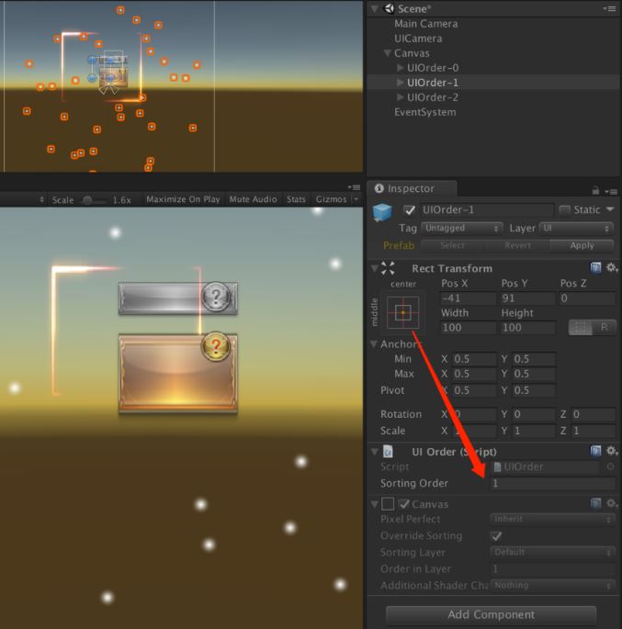Click the anchor preset box in Rect Transform
Image resolution: width=622 pixels, height=629 pixels.
[x=402, y=313]
